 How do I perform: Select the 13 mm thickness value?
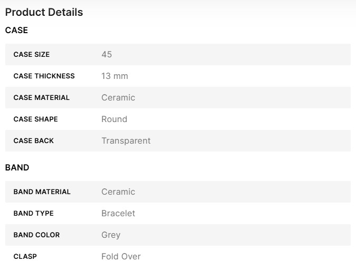point(115,76)
